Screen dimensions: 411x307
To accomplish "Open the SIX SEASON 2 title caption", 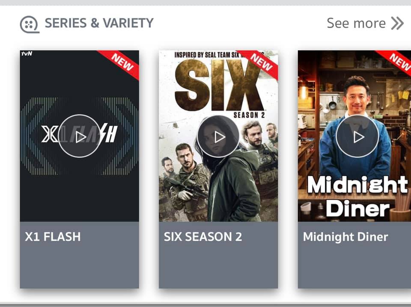I will (x=203, y=236).
